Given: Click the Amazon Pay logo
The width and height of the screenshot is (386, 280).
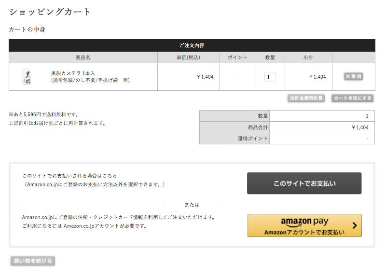Looking at the screenshot, I should coord(304,222).
